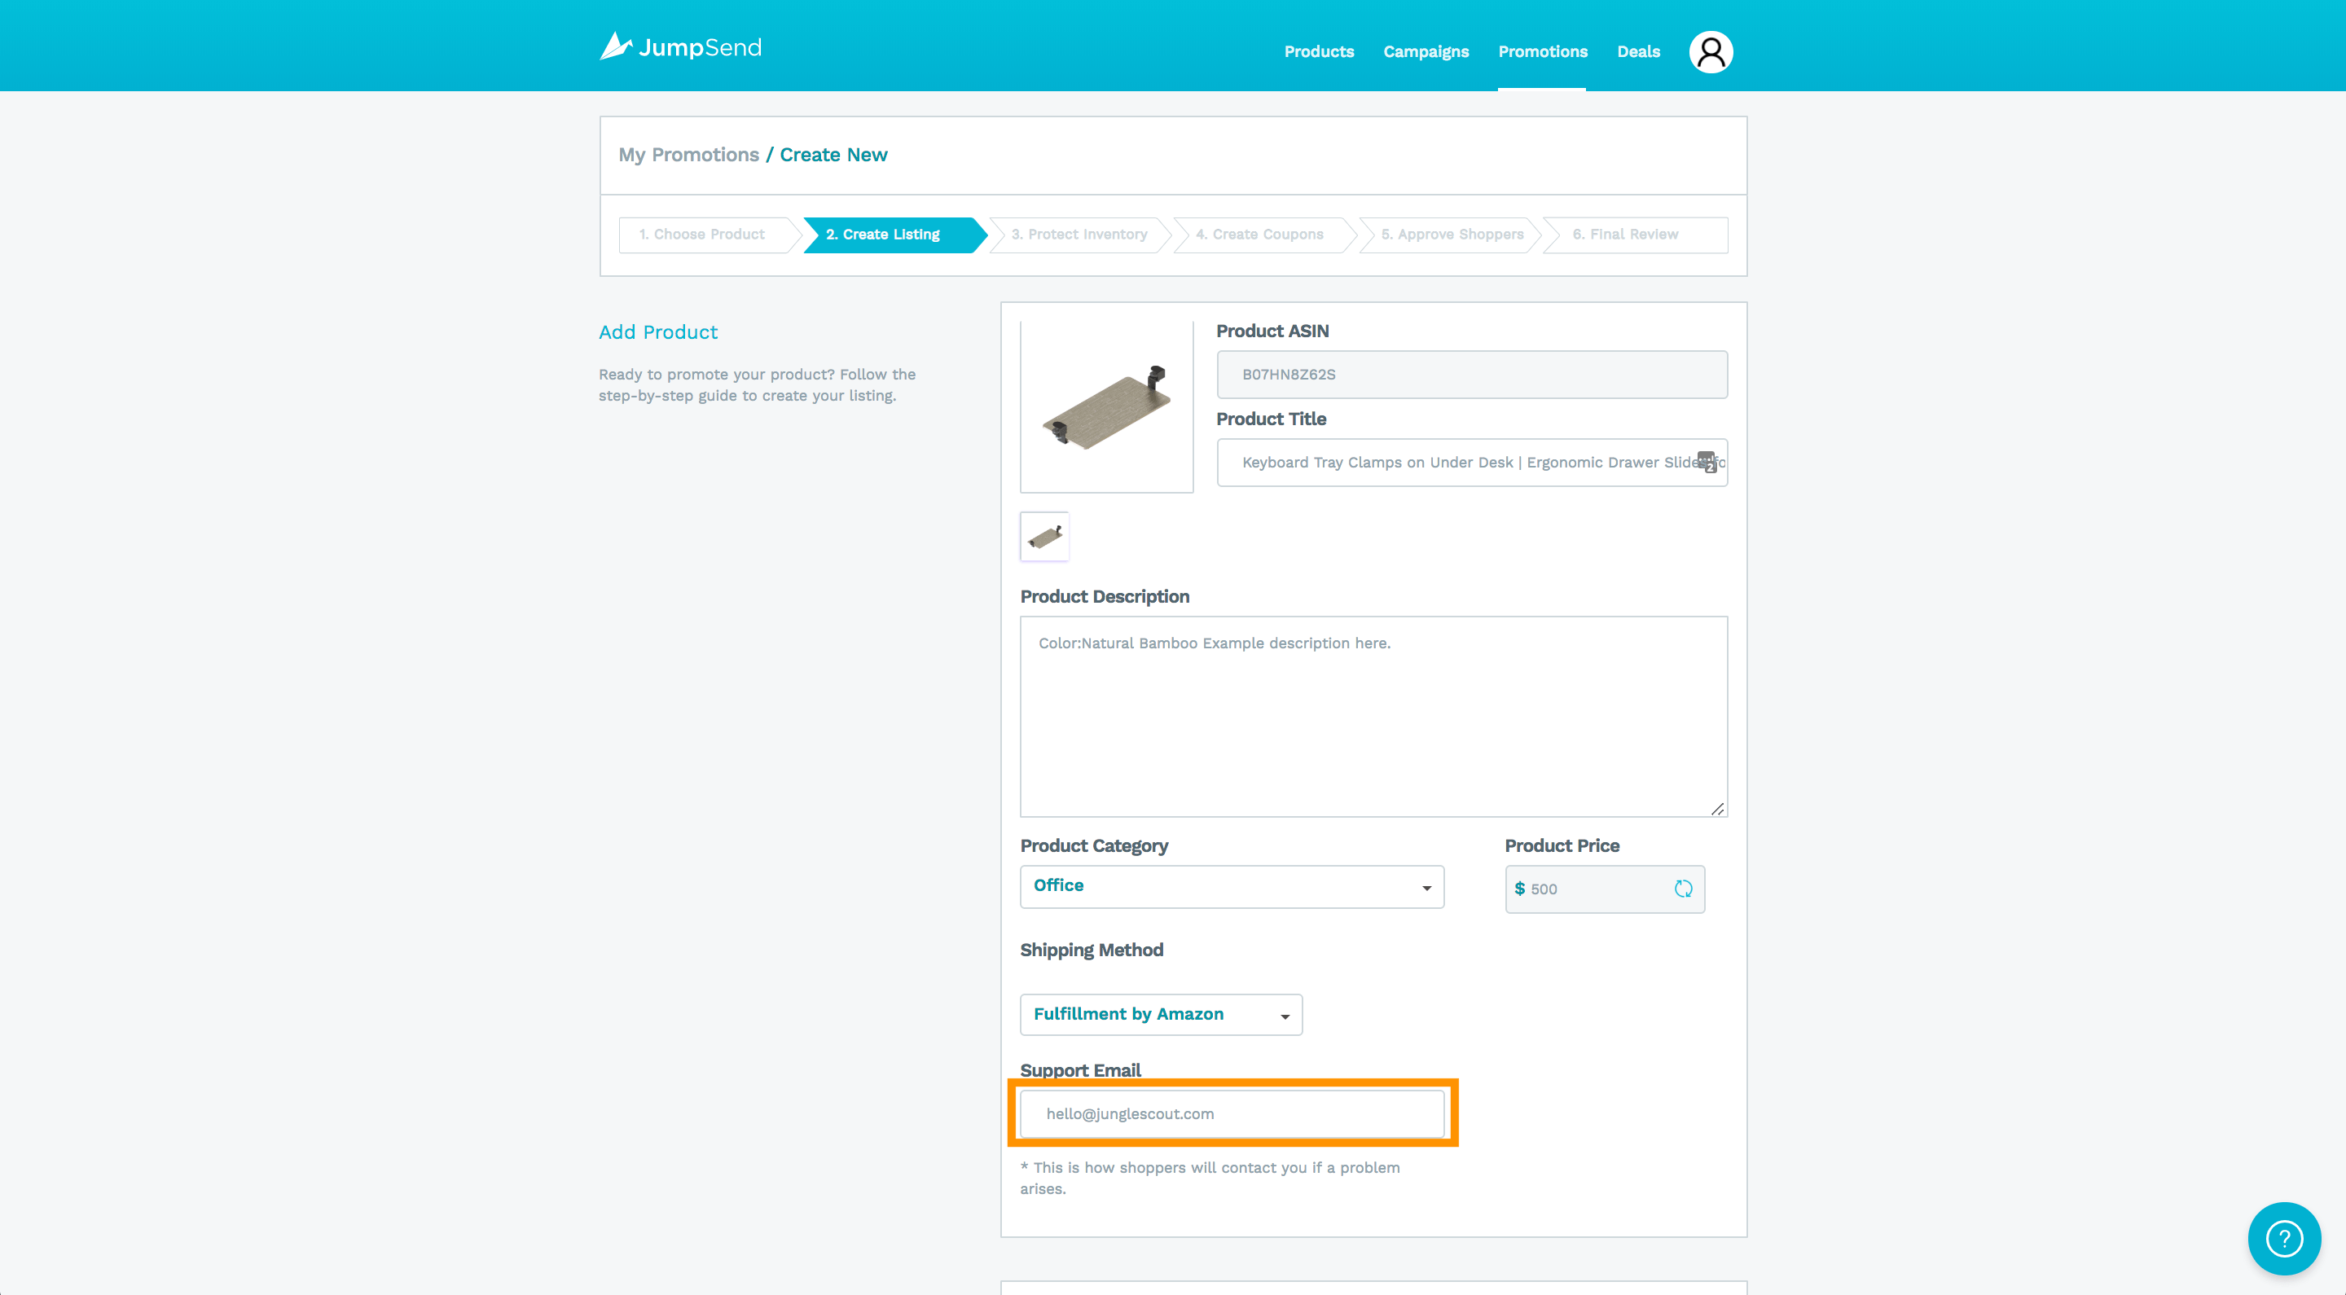This screenshot has height=1295, width=2346.
Task: Click the My Promotions breadcrumb link
Action: 688,155
